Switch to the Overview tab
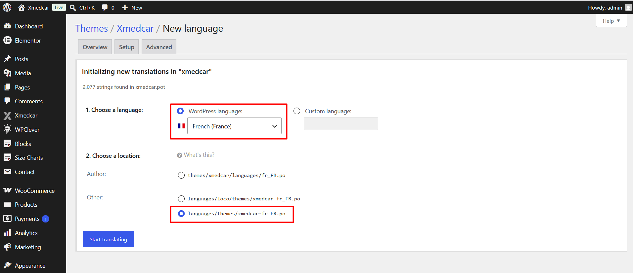This screenshot has width=633, height=273. 95,47
